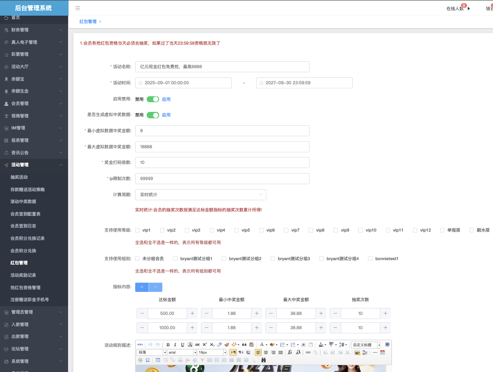493x372 pixels.
Task: Collapse the sidebar with the hamburger icon
Action: click(78, 8)
